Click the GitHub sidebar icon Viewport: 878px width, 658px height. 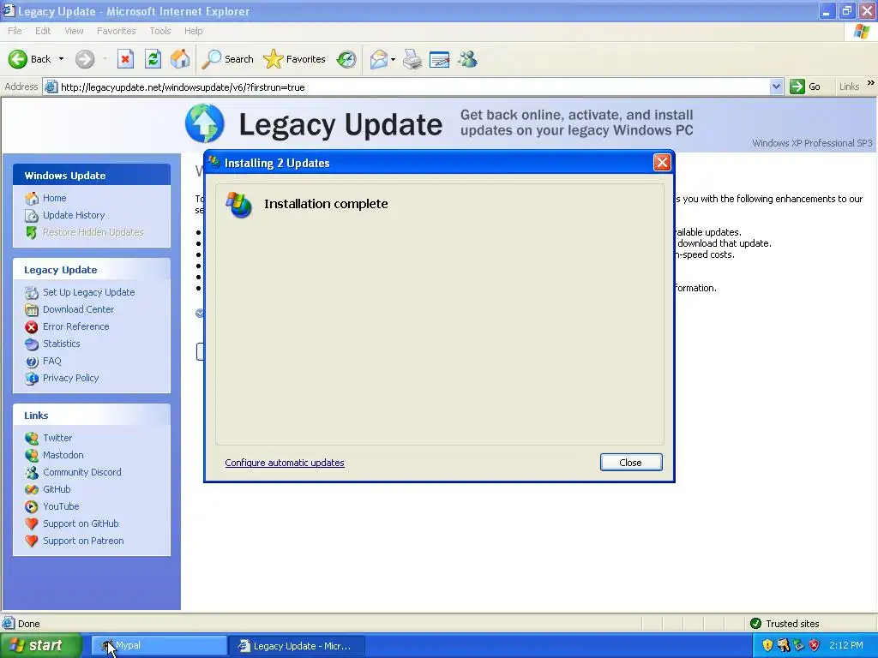(32, 489)
